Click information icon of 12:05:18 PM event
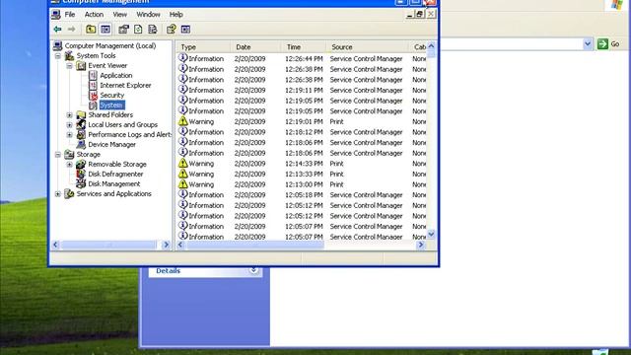 [183, 194]
